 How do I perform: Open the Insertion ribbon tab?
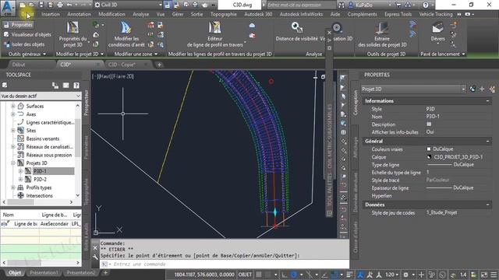point(50,14)
